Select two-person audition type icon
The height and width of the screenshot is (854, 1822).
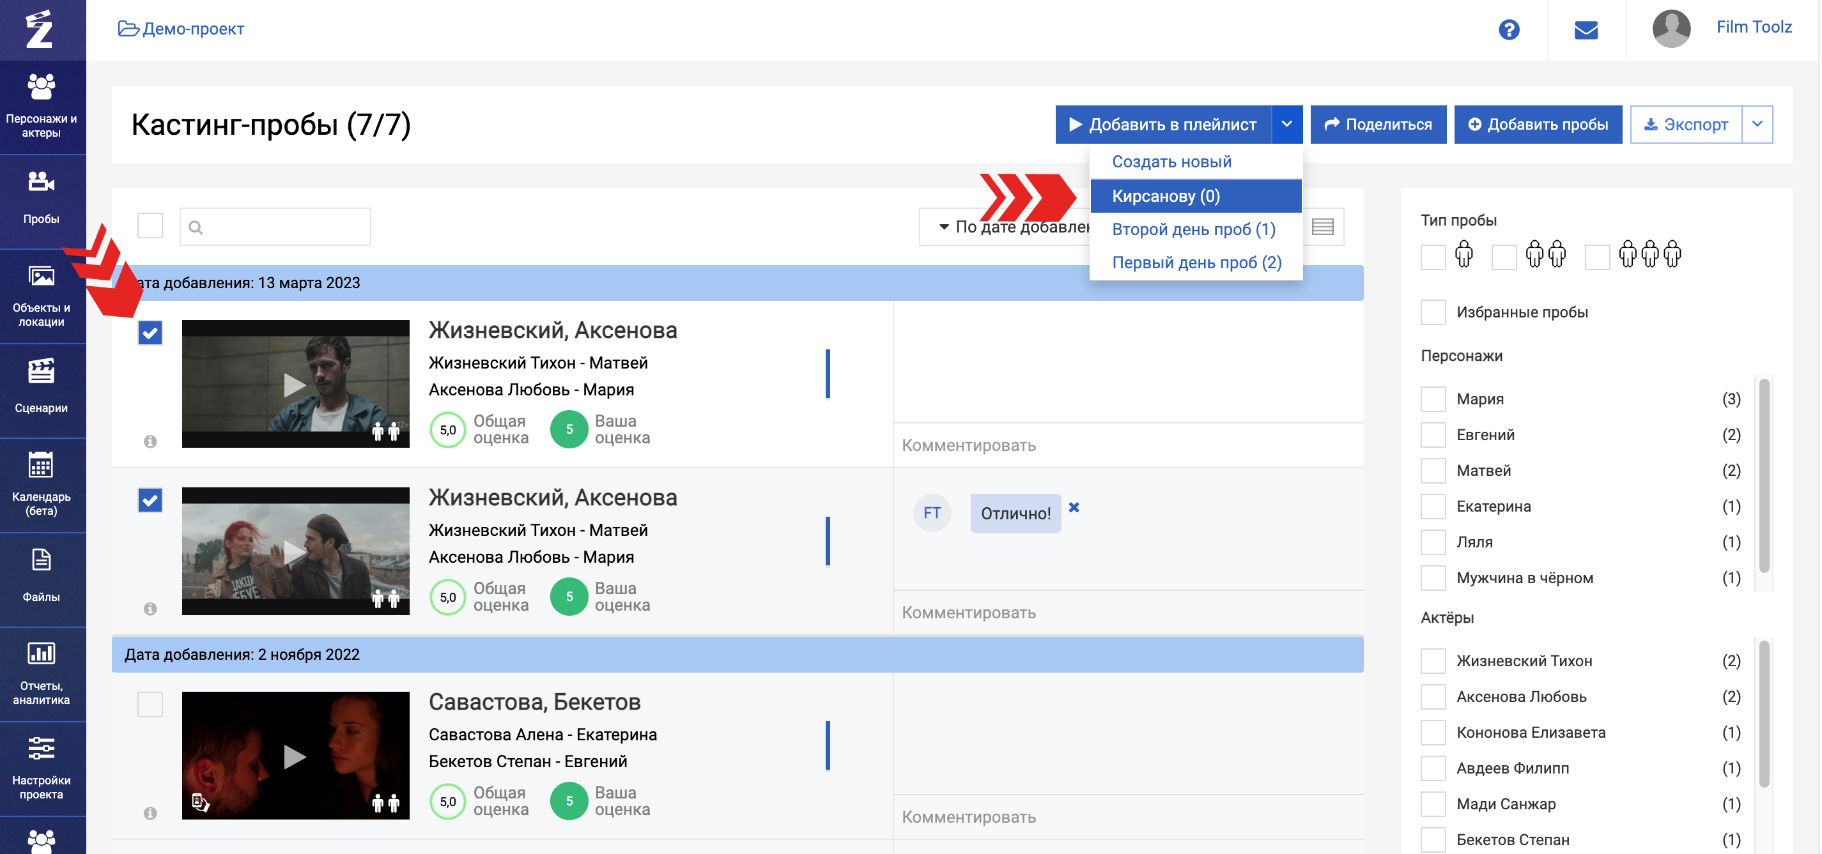pos(1545,254)
